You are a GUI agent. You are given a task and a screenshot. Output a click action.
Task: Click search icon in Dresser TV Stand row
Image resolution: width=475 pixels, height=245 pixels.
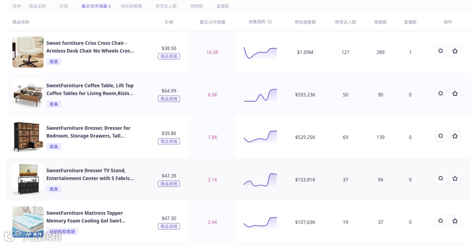click(441, 179)
